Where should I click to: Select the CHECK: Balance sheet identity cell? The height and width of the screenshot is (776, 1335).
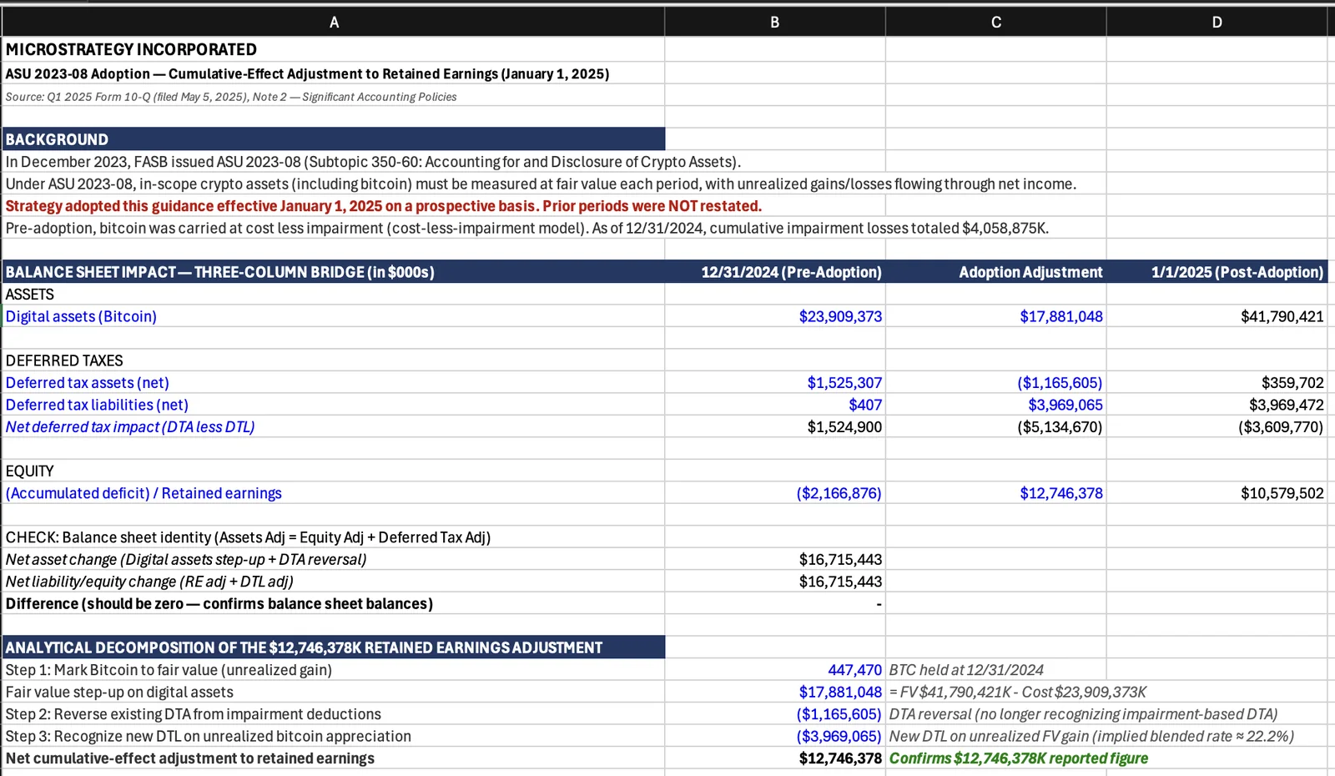(334, 537)
